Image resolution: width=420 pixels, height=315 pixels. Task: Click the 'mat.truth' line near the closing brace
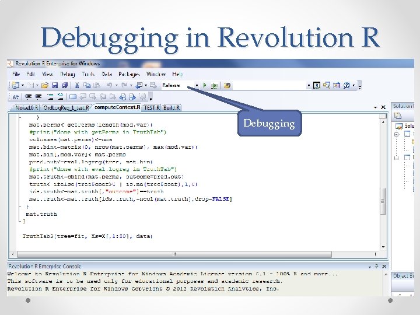tap(41, 214)
